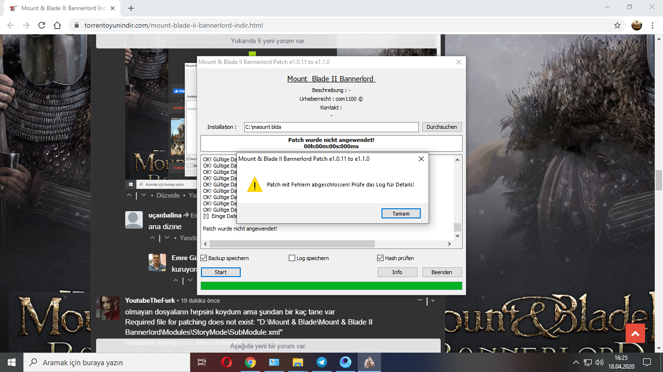Click the Düzenle link under the image comment

[168, 195]
